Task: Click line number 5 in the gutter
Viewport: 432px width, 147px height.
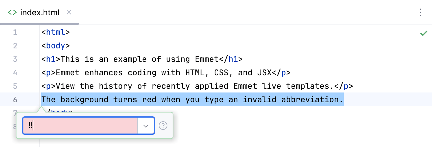Action: tap(15, 86)
